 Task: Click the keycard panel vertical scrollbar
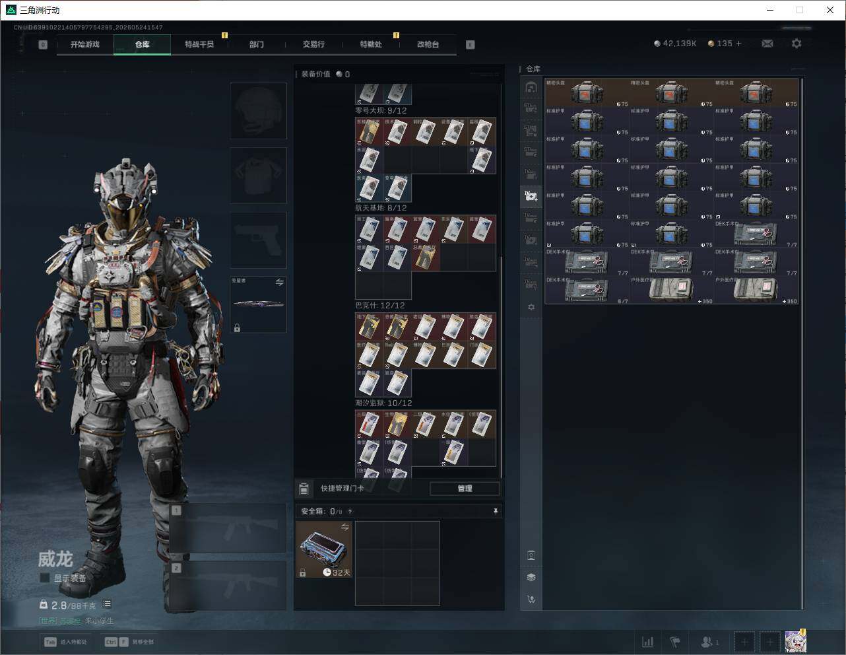click(x=502, y=366)
